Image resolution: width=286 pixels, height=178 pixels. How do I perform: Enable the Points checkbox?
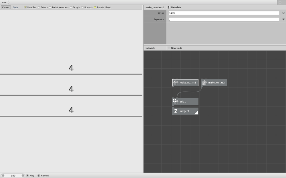point(39,7)
